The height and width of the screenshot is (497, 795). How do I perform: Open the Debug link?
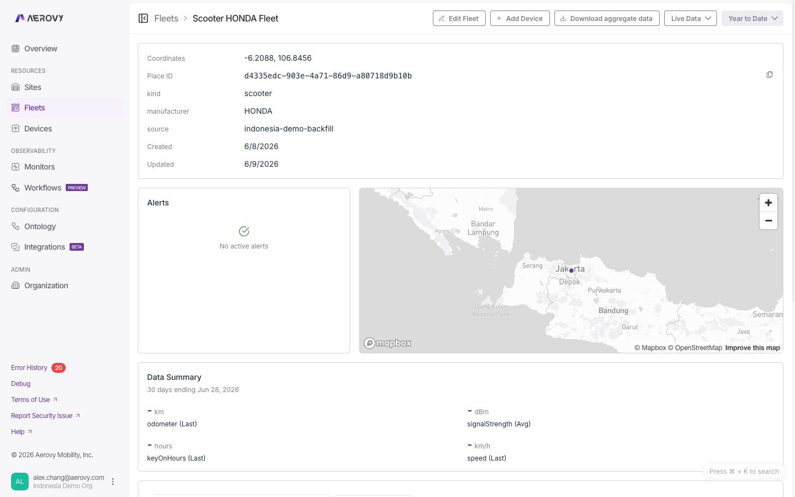(21, 384)
